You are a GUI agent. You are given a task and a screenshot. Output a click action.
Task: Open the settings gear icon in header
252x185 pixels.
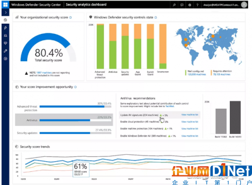[x=190, y=5]
